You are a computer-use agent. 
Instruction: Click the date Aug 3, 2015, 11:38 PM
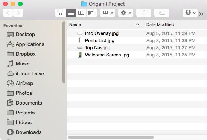pos(171,41)
